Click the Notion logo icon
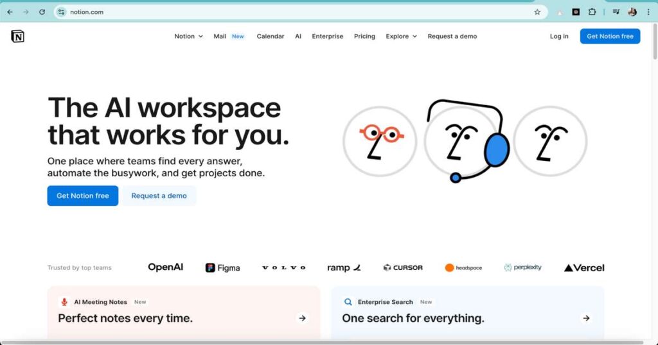Image resolution: width=658 pixels, height=345 pixels. (x=17, y=37)
